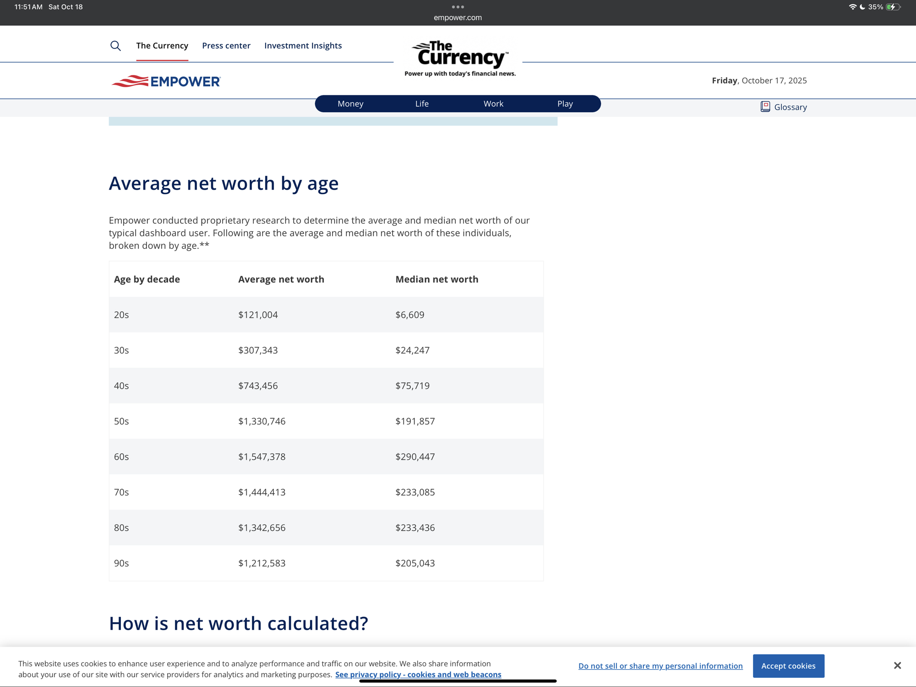Click the Empower logo
The height and width of the screenshot is (687, 916).
pos(166,81)
